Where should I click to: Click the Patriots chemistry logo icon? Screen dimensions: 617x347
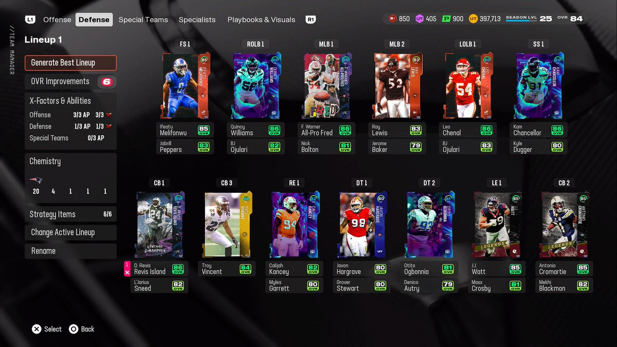(36, 180)
